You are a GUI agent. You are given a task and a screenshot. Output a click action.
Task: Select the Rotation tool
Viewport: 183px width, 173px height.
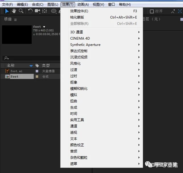click(x=30, y=11)
